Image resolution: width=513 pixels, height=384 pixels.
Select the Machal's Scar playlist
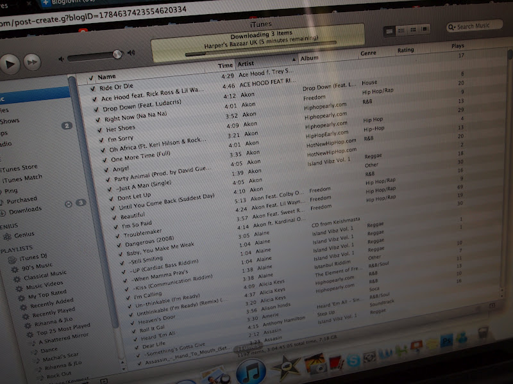click(x=60, y=356)
